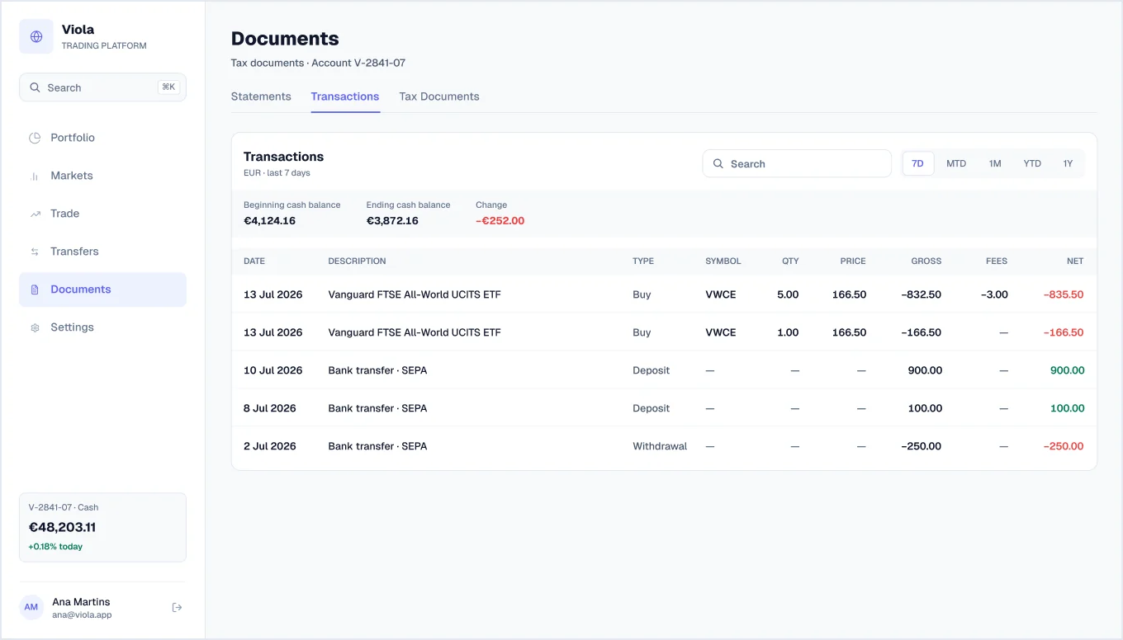
Task: Click the magnifier icon in sidebar search
Action: (35, 87)
